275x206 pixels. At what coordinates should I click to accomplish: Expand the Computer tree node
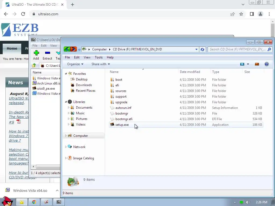(x=66, y=135)
